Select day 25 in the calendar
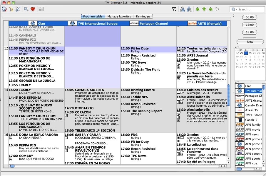266x176 pixels. (x=250, y=53)
